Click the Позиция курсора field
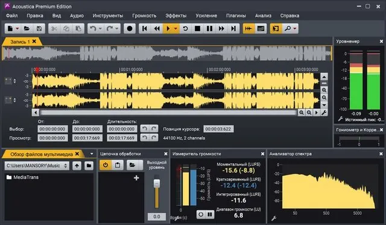Viewport: 386px width, 225px height. 218,129
